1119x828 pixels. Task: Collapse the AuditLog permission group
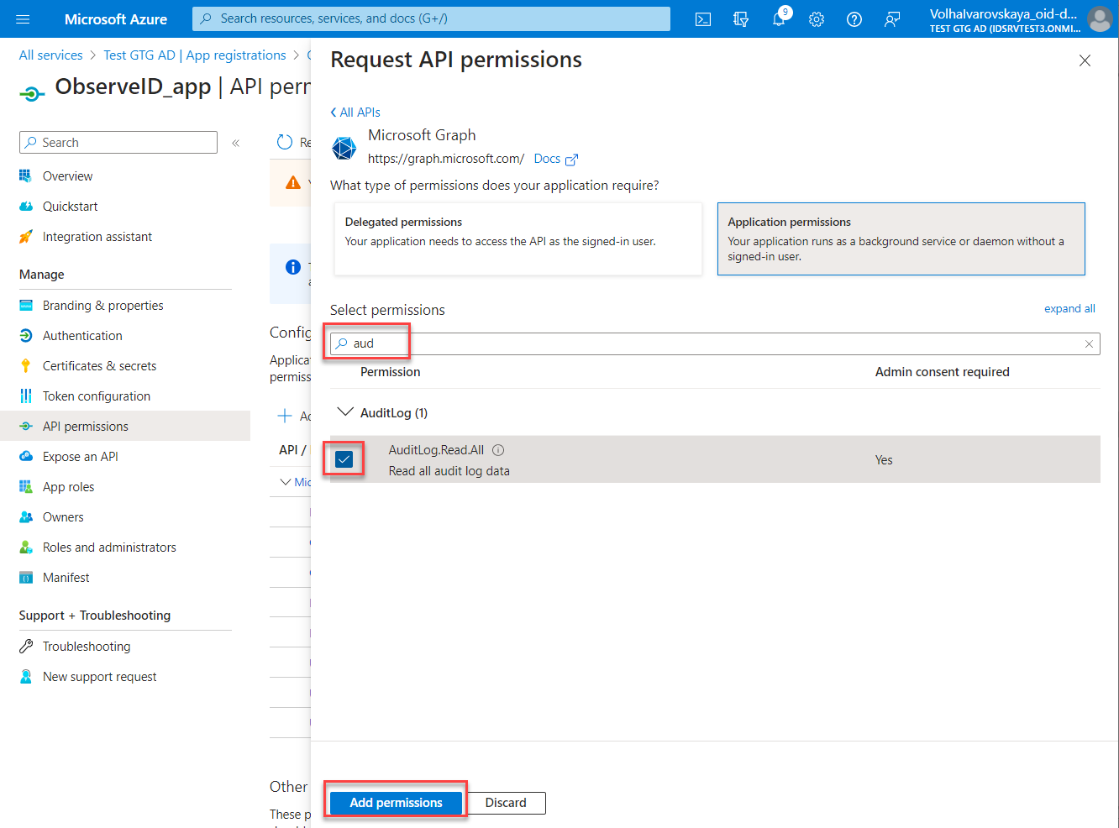click(x=344, y=412)
